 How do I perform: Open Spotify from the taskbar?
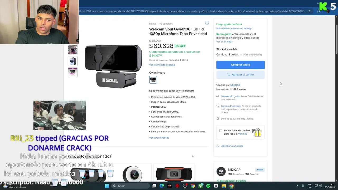click(208, 186)
